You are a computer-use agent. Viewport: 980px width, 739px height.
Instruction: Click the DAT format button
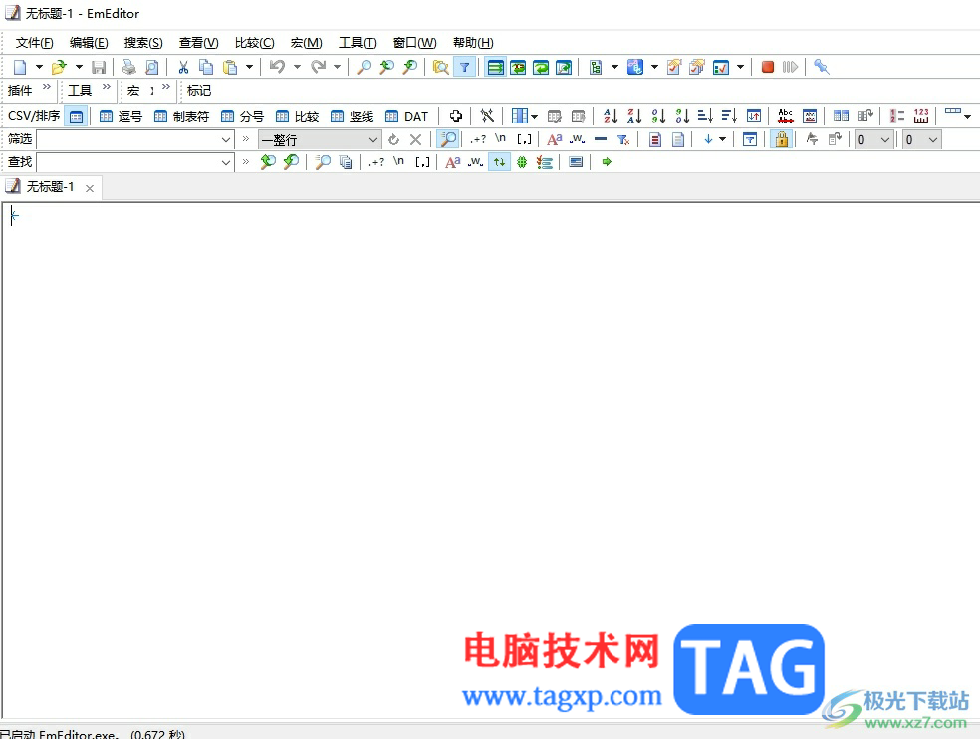click(407, 116)
